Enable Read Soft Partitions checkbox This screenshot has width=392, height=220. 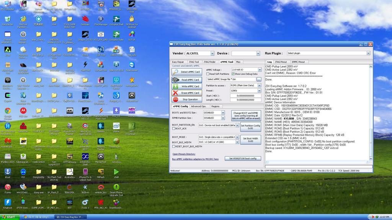(208, 74)
